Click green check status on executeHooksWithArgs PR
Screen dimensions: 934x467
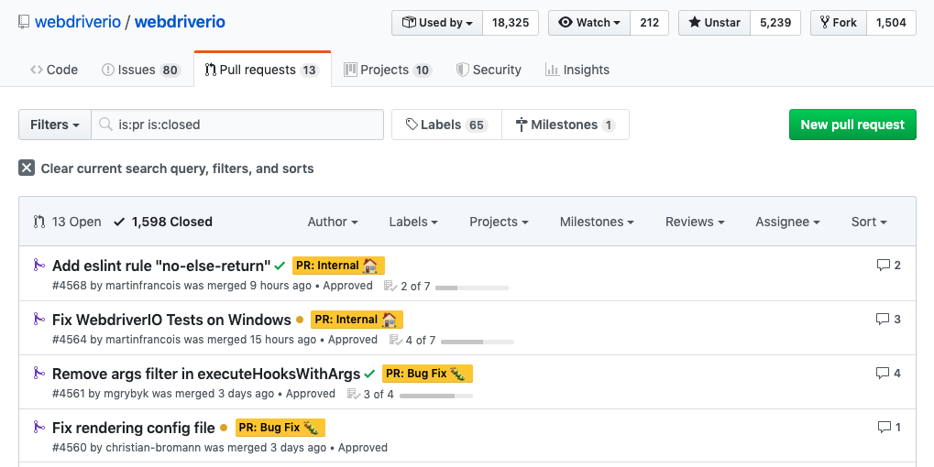(x=369, y=375)
